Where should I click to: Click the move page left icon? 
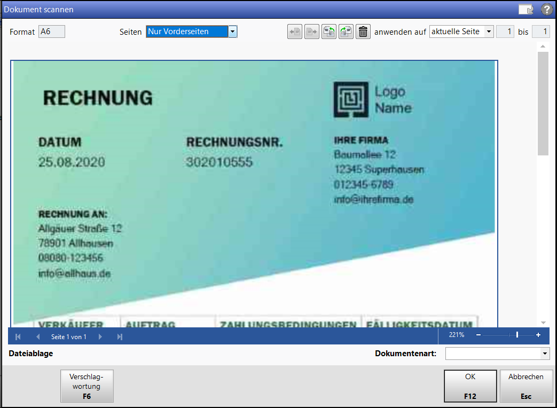pyautogui.click(x=294, y=32)
